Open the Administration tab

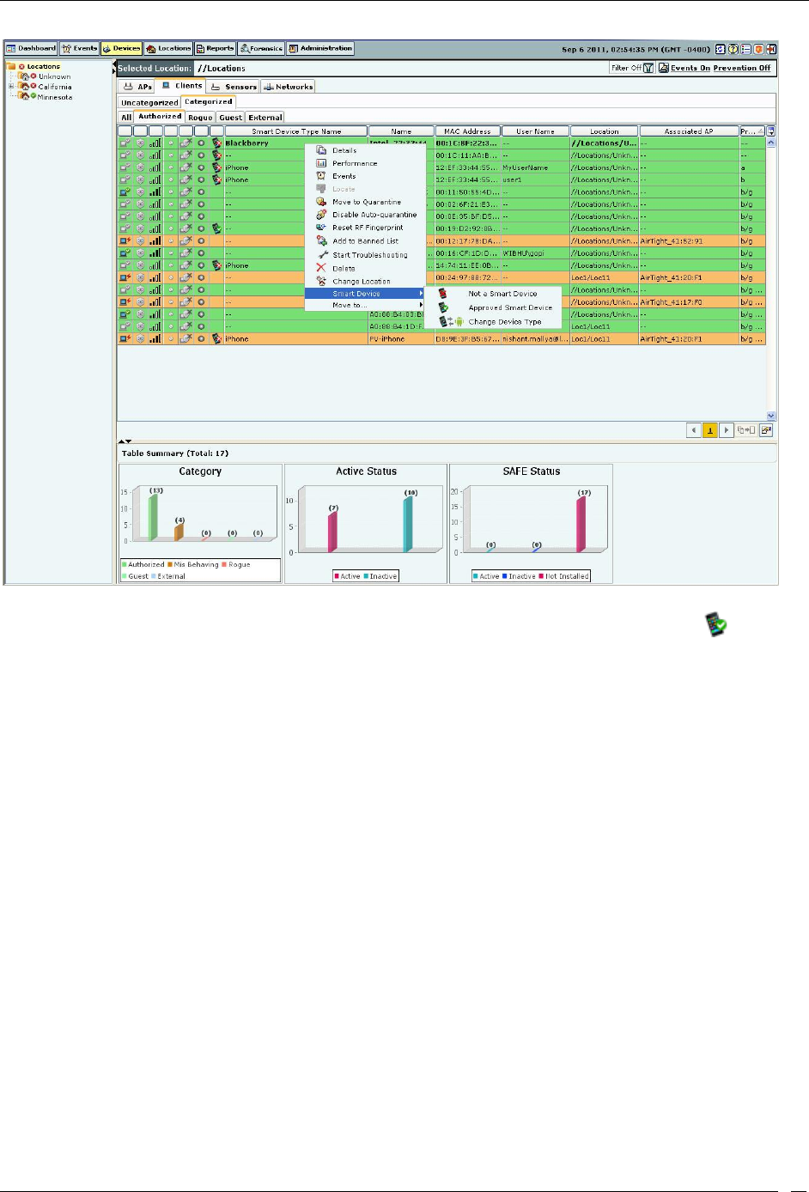click(320, 49)
